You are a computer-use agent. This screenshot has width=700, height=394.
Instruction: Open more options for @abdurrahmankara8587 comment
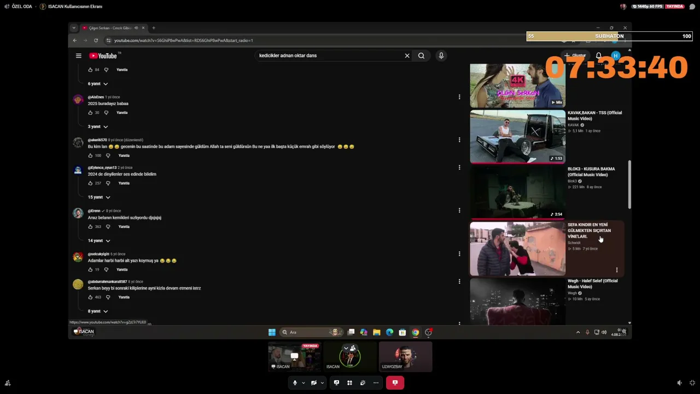point(459,281)
